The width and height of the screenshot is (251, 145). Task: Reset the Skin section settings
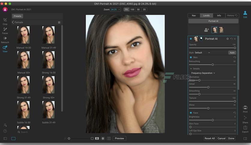(x=235, y=57)
